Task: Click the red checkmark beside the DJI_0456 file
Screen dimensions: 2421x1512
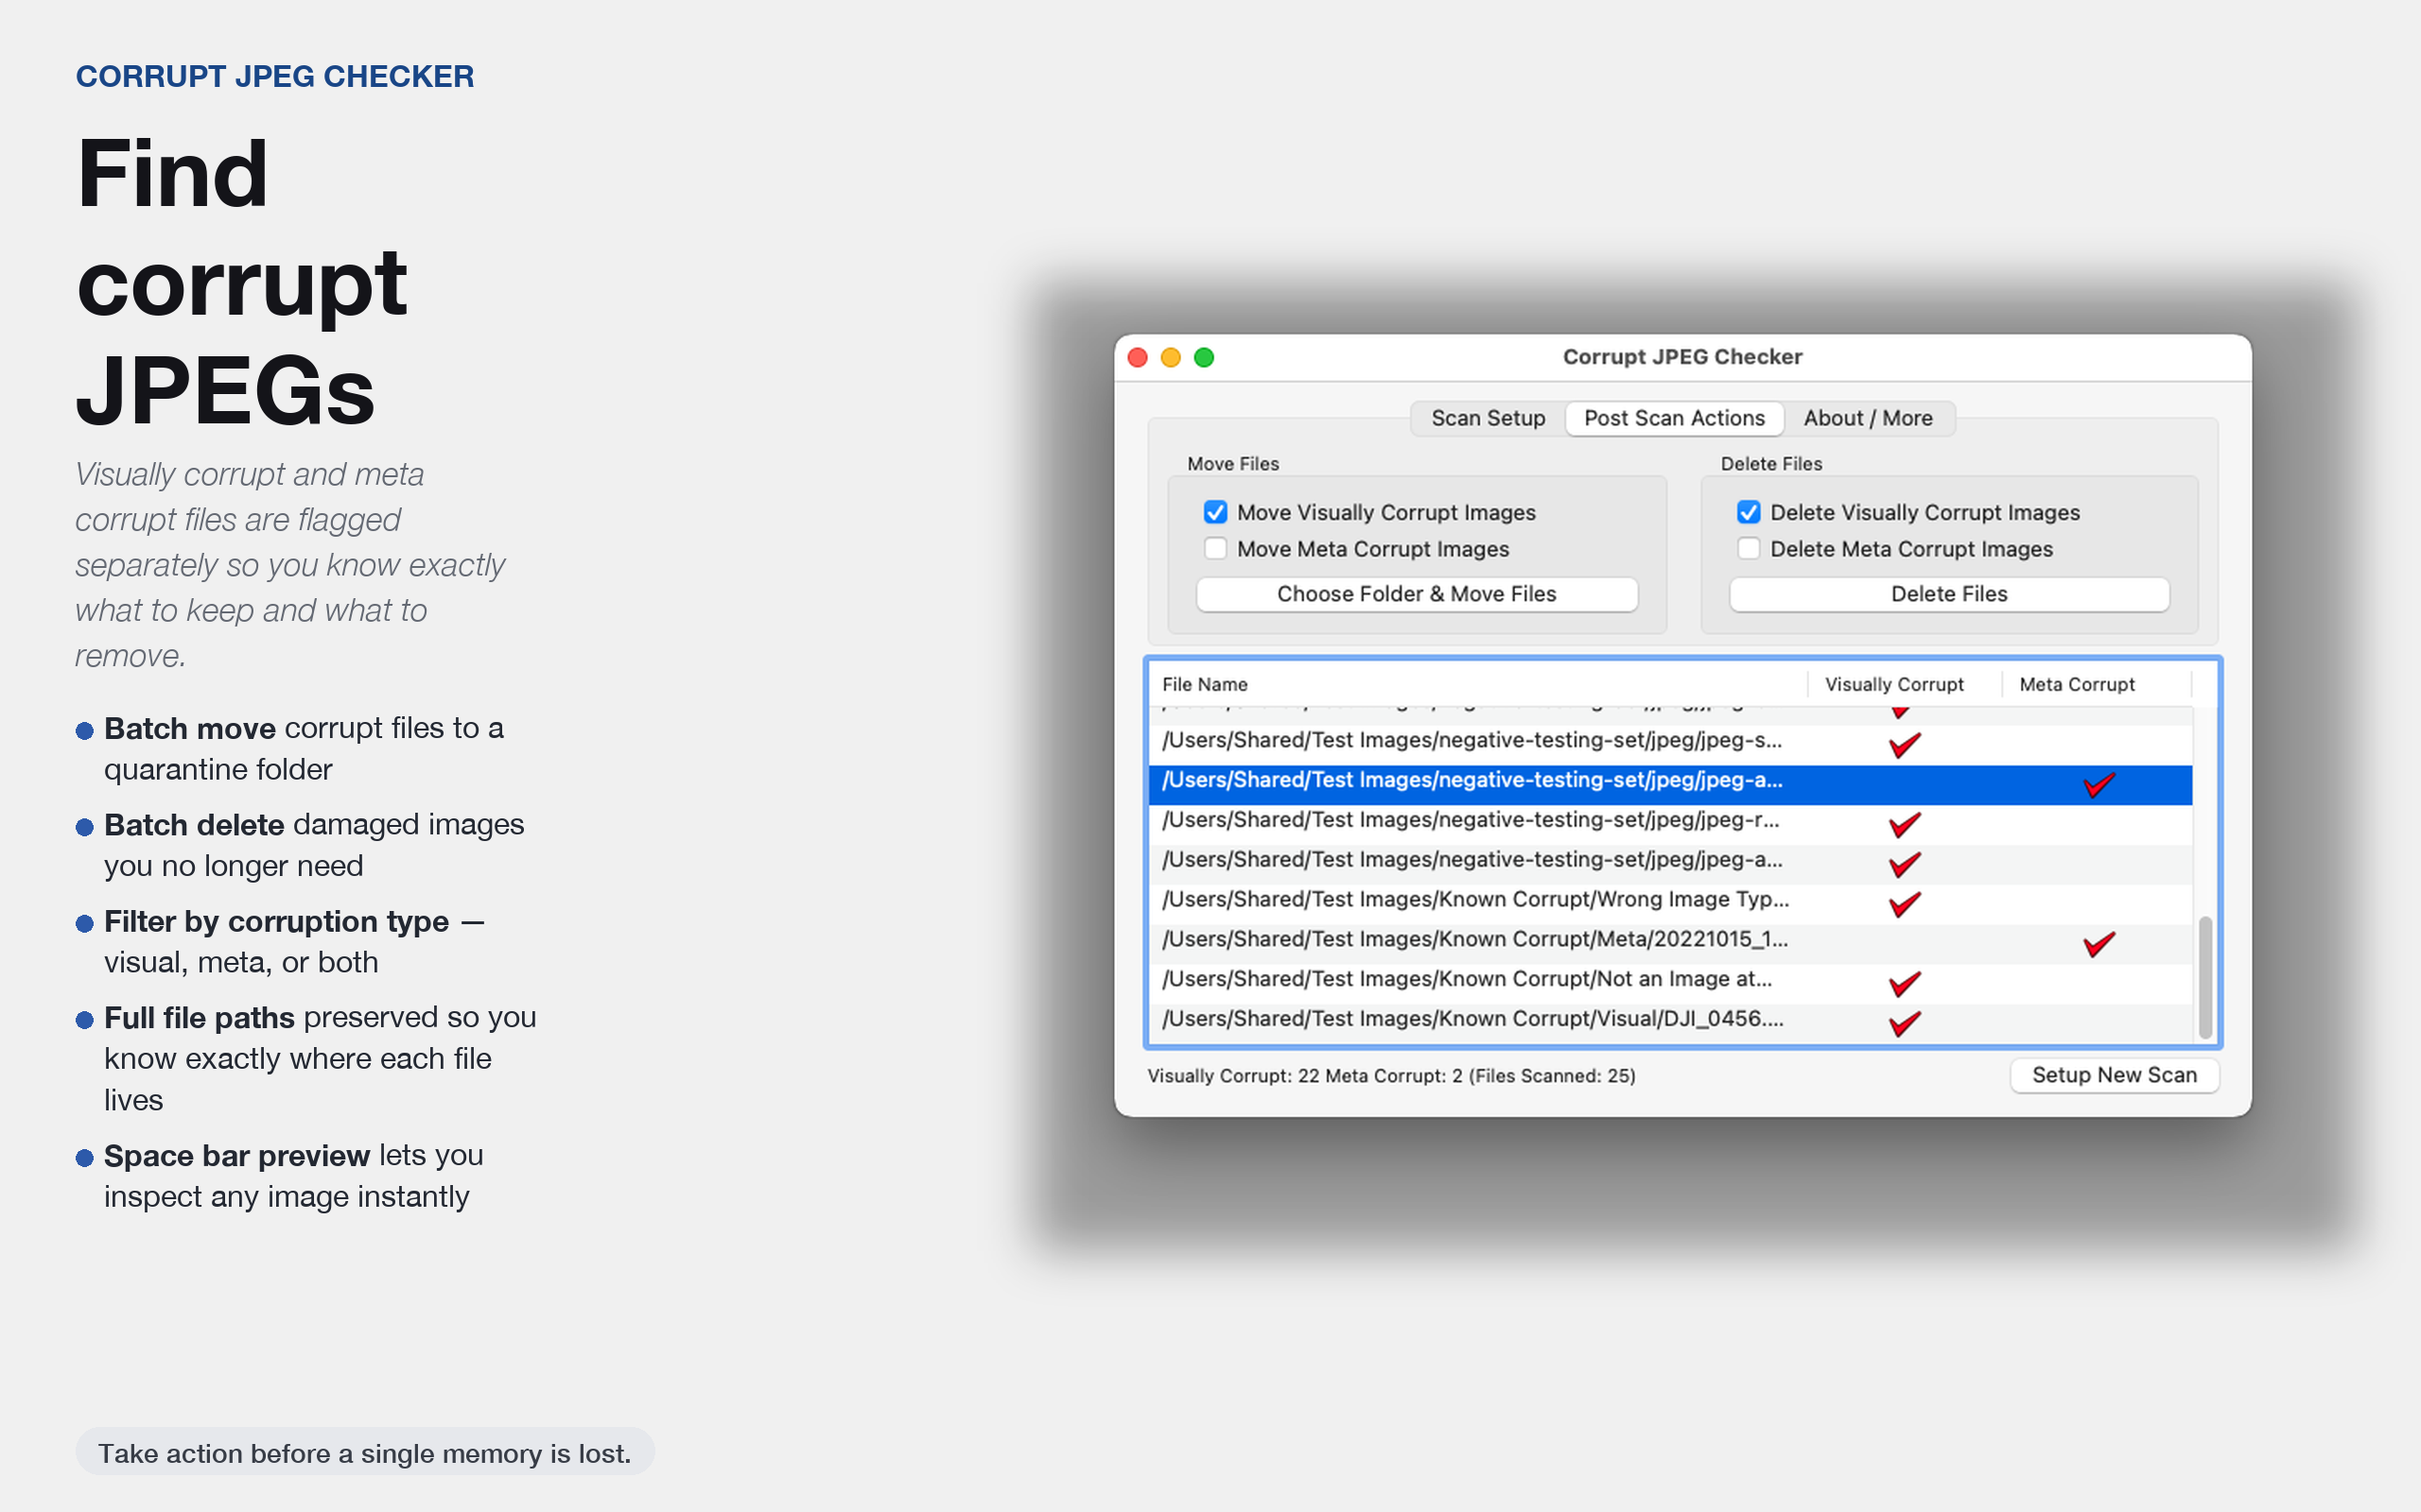Action: coord(1904,1023)
